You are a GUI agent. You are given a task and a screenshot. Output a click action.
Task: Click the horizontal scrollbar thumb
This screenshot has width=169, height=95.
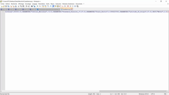[133, 91]
